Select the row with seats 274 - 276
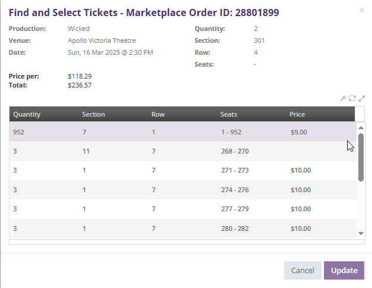This screenshot has height=288, width=372. [183, 190]
